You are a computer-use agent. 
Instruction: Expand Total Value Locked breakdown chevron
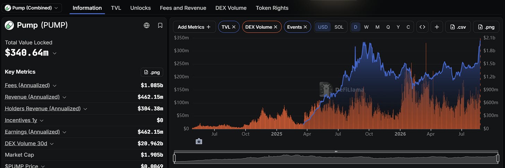(54, 53)
